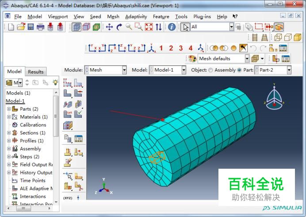Click the Print icon
The image size is (306, 217).
coord(41,27)
